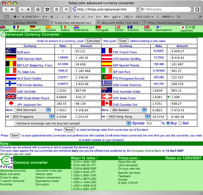Click the URL address bar
203x195 pixels.
tap(104, 9)
